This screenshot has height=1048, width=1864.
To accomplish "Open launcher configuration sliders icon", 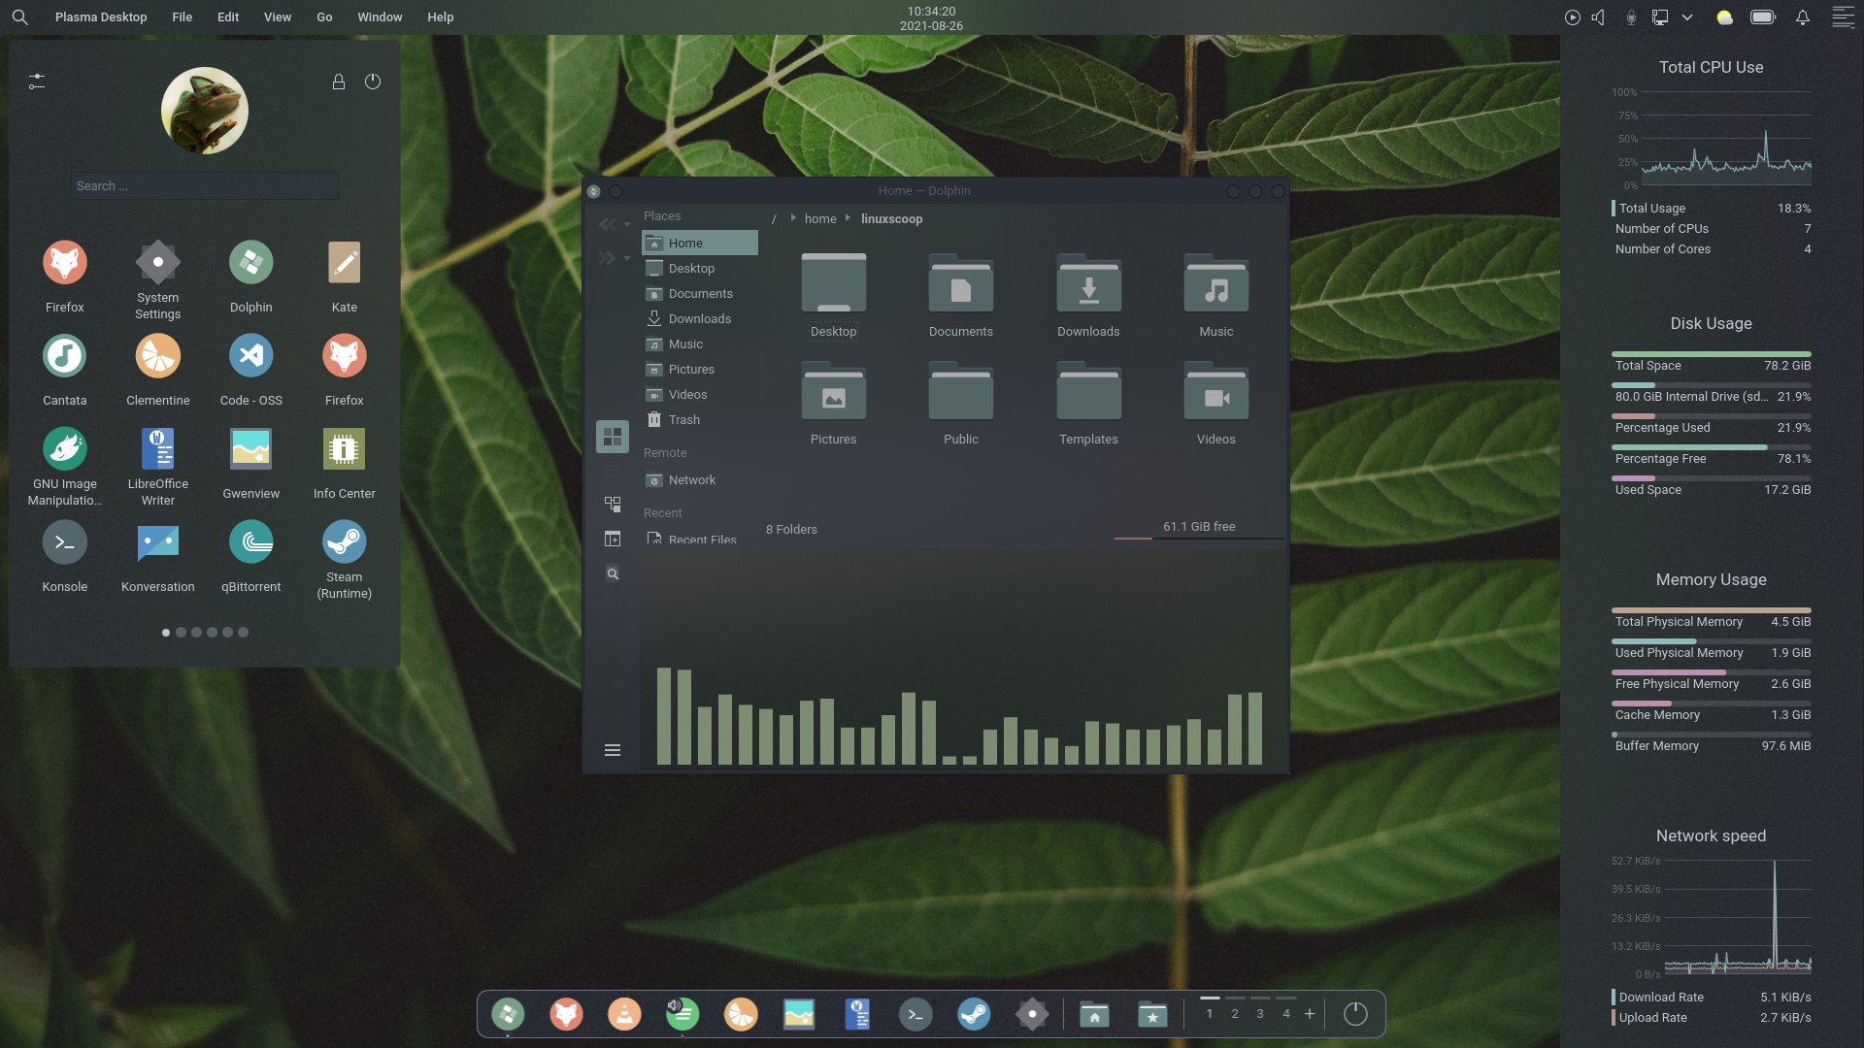I will click(37, 82).
